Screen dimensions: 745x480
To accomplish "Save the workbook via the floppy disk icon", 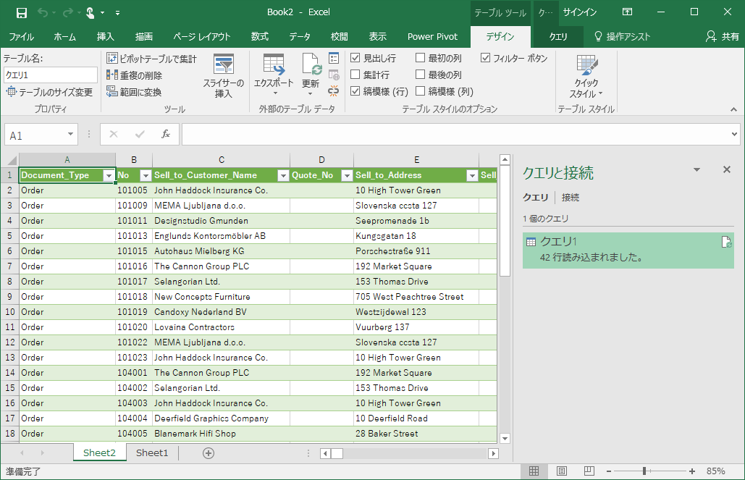I will (x=22, y=13).
